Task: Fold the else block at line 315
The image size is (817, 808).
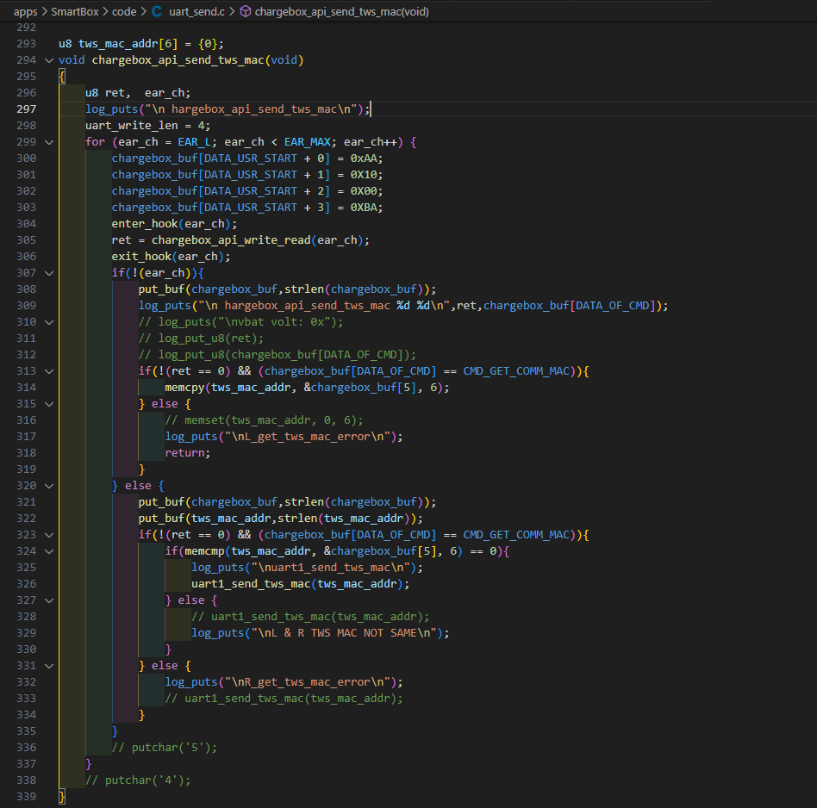Action: pyautogui.click(x=49, y=404)
